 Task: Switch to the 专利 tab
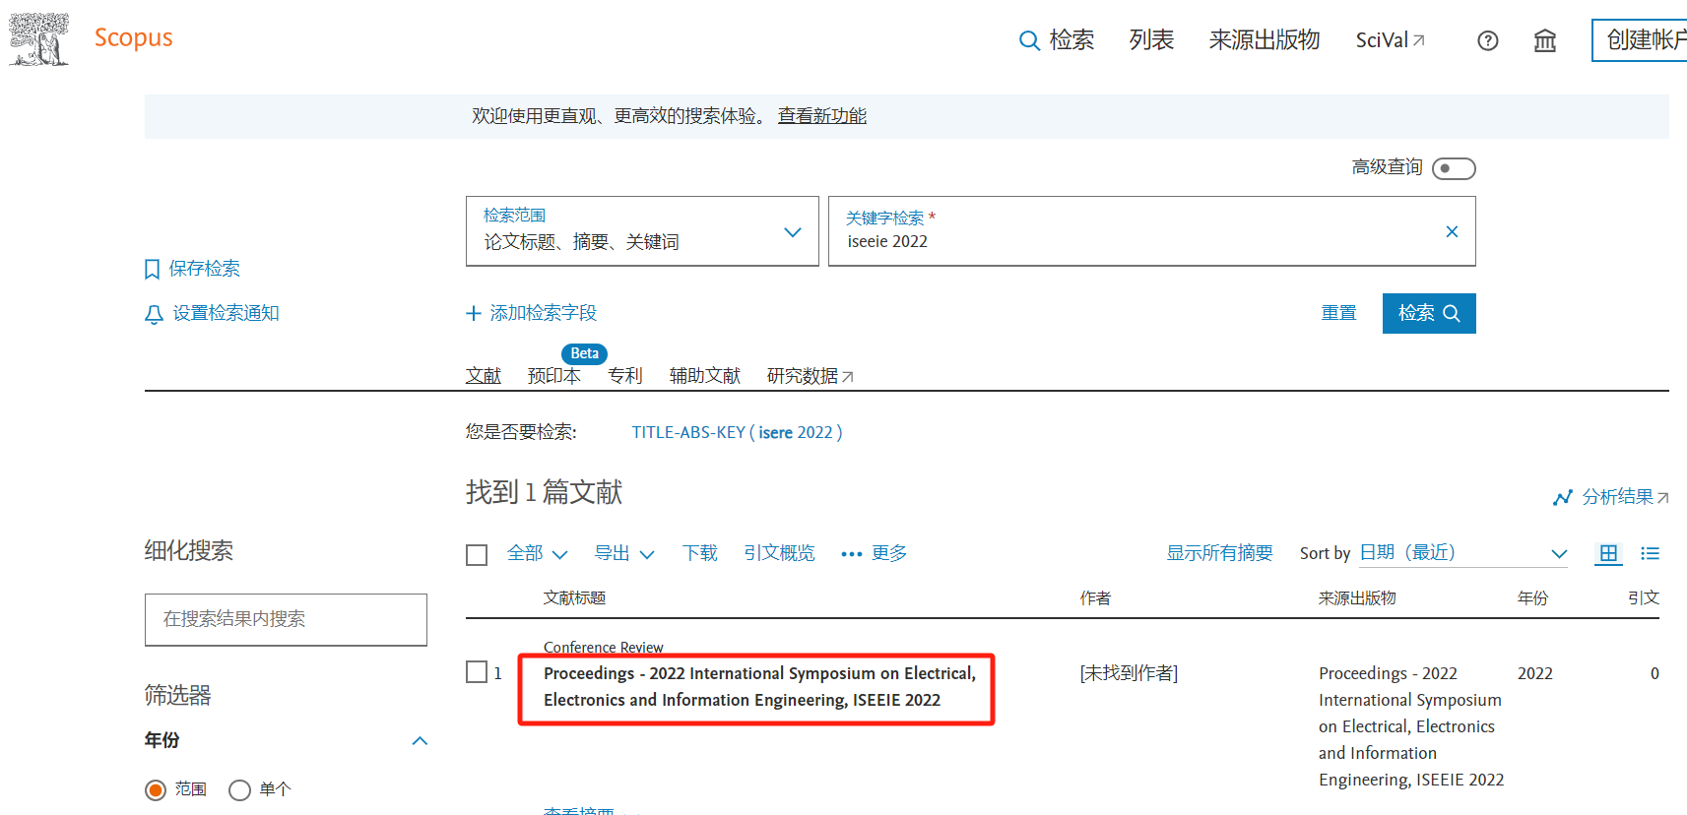[624, 376]
